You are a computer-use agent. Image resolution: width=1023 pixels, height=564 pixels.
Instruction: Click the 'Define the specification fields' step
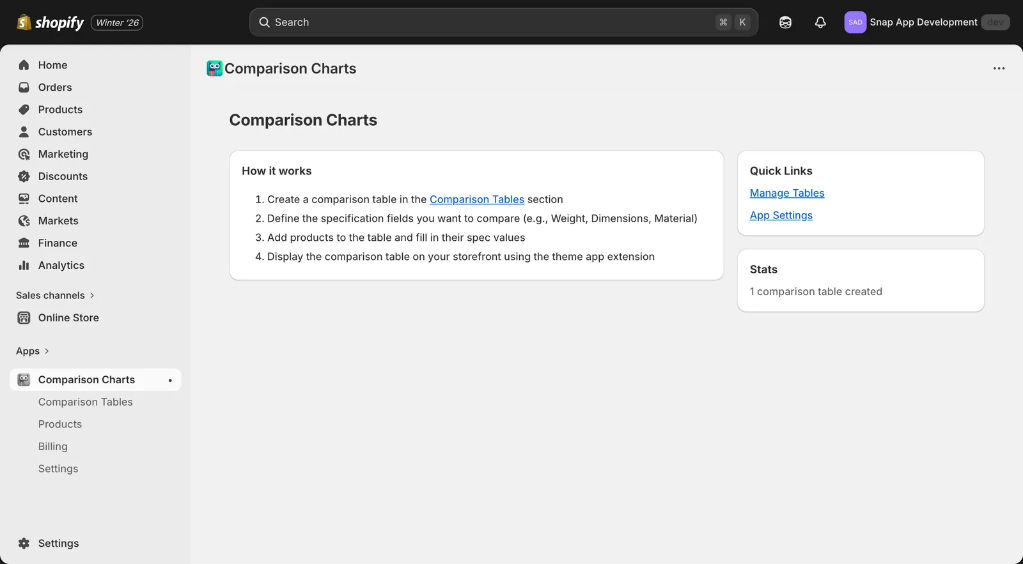tap(482, 218)
